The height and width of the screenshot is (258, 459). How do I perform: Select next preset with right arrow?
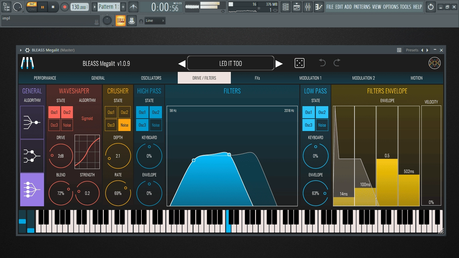point(279,63)
